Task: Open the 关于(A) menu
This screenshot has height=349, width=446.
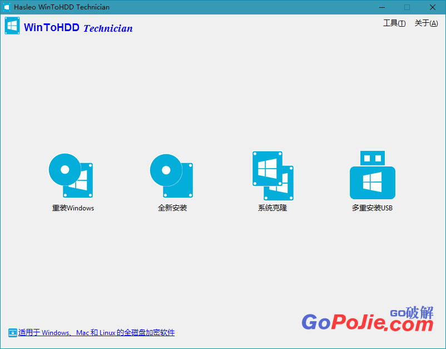Action: coord(426,23)
